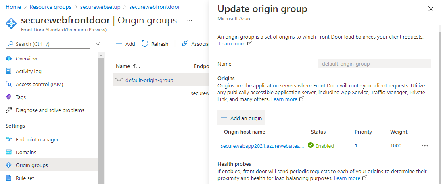Click the Associate link icon
The image size is (441, 184).
[184, 44]
